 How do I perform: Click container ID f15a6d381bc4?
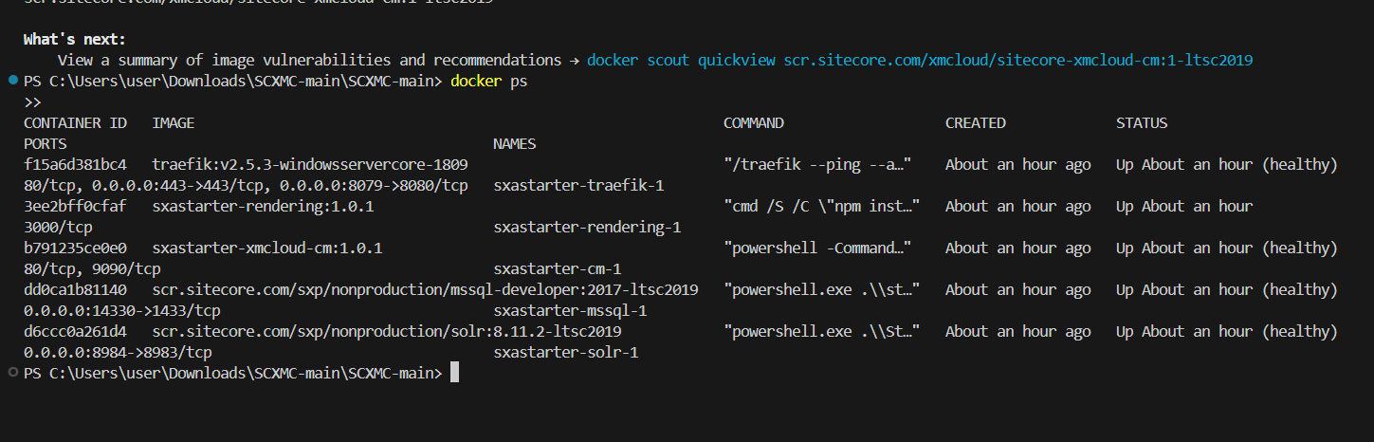click(75, 165)
